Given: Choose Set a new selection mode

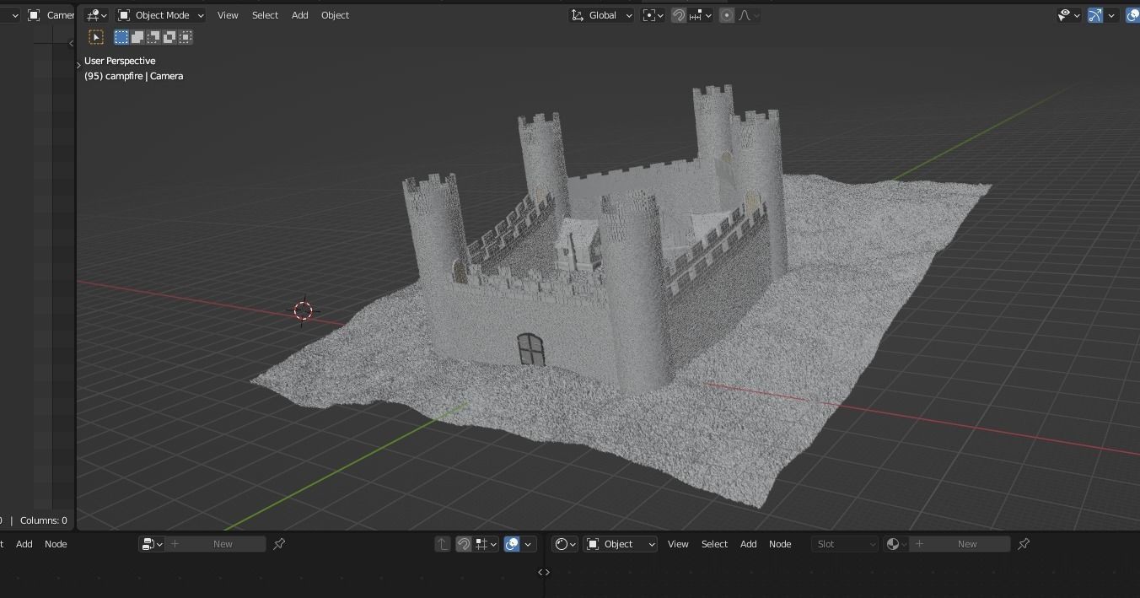Looking at the screenshot, I should click(x=121, y=37).
